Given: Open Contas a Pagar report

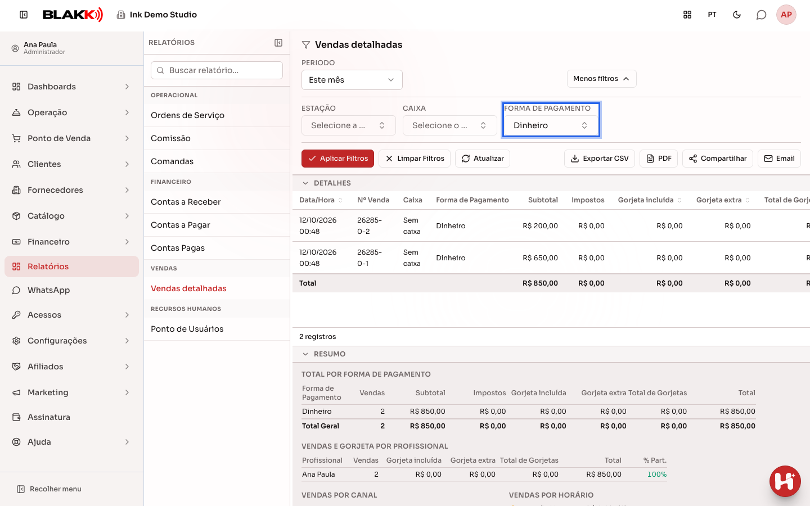Looking at the screenshot, I should tap(217, 225).
